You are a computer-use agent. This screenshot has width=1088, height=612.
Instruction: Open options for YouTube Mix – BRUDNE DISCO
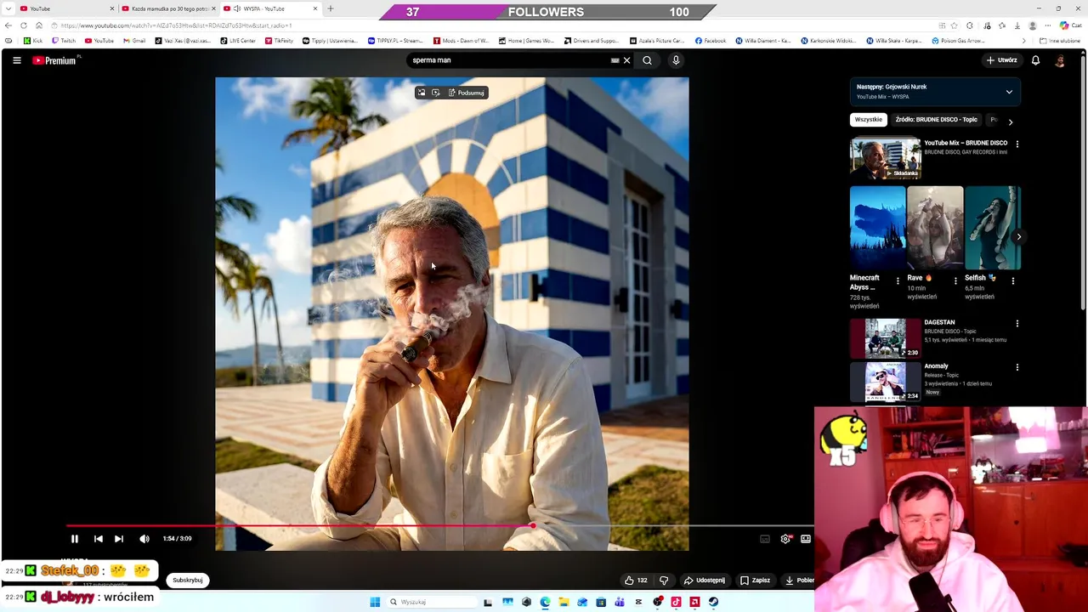[1017, 144]
